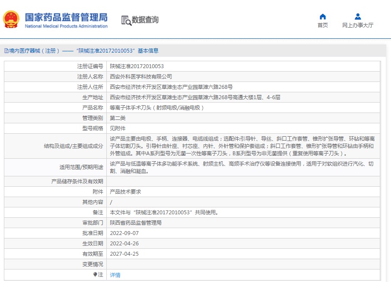
Task: Click the 网上办事大厅 person icon
Action: [357, 17]
